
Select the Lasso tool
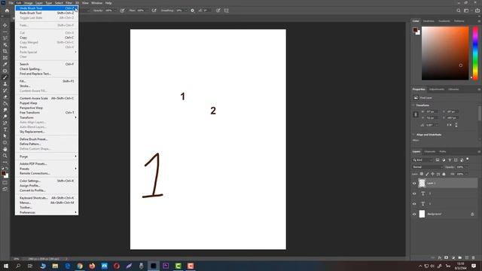tap(5, 38)
